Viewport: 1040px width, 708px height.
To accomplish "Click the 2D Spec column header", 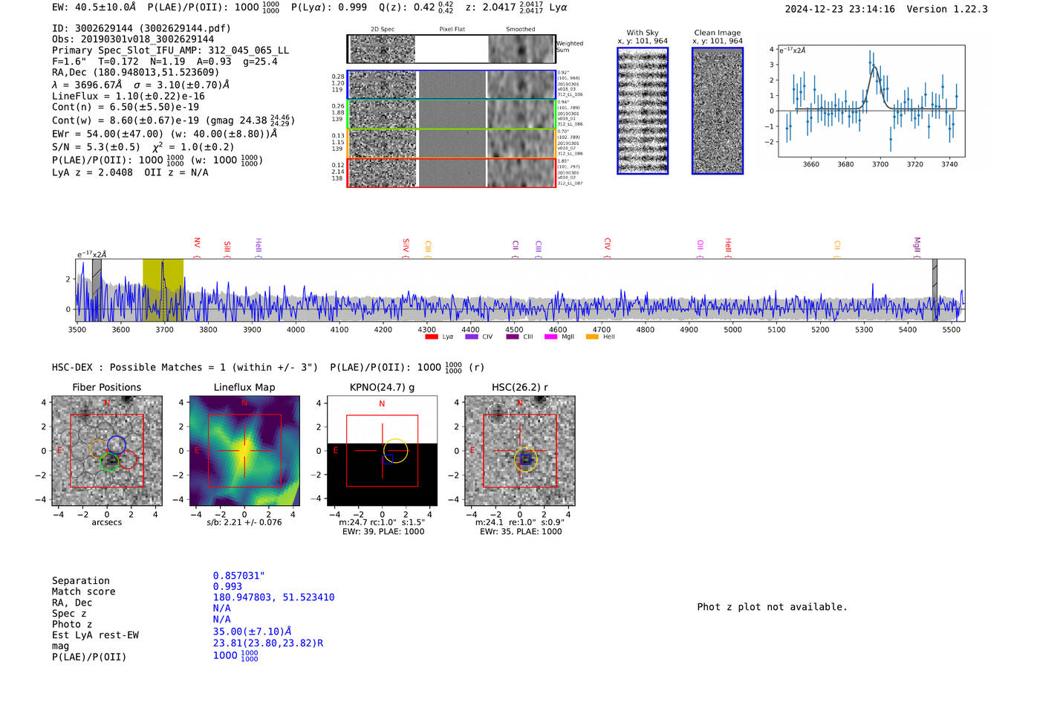I will [383, 29].
